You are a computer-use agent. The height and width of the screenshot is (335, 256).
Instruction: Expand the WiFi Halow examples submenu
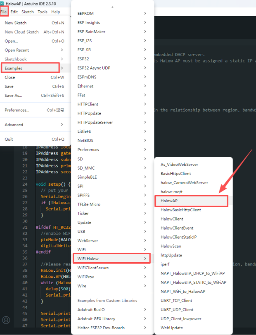pyautogui.click(x=112, y=259)
